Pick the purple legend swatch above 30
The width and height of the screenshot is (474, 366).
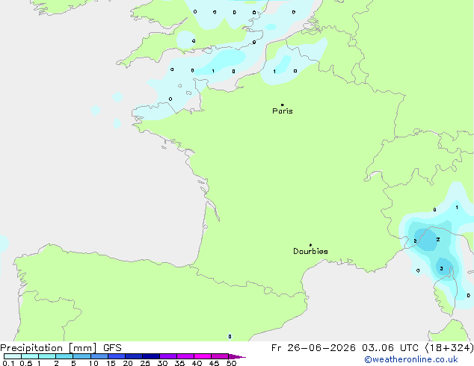point(168,356)
